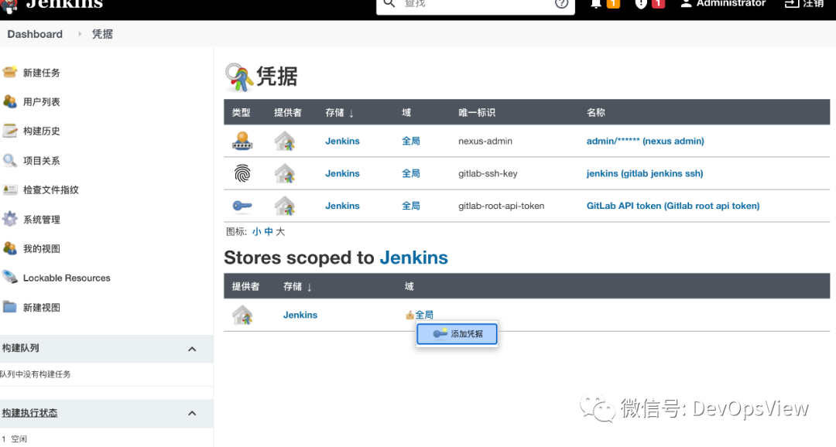This screenshot has width=836, height=447.
Task: Click the 项目关系 magnifier icon
Action: click(9, 160)
